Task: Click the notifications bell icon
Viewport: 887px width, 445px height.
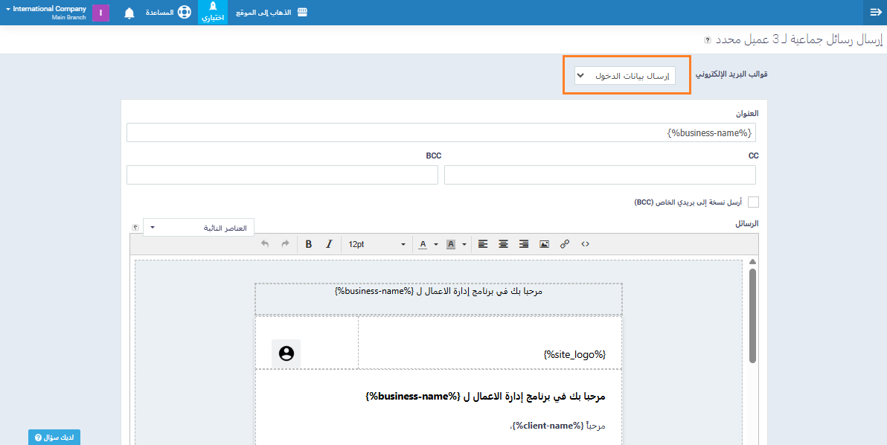Action: (x=129, y=13)
